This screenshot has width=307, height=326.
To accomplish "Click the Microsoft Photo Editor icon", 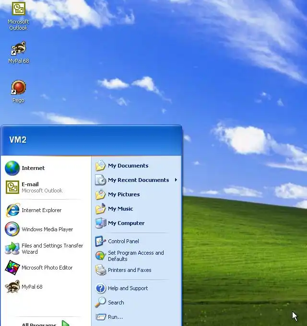I will coord(12,268).
